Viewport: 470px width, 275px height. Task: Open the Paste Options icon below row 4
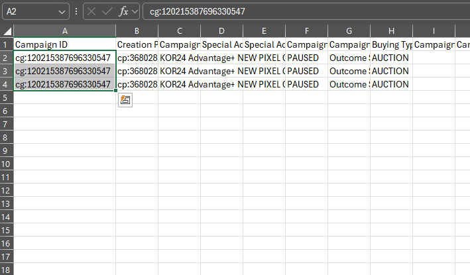125,99
